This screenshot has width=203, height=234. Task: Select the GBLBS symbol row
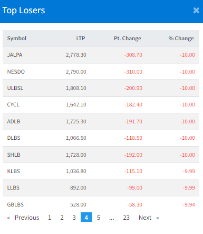click(x=101, y=204)
